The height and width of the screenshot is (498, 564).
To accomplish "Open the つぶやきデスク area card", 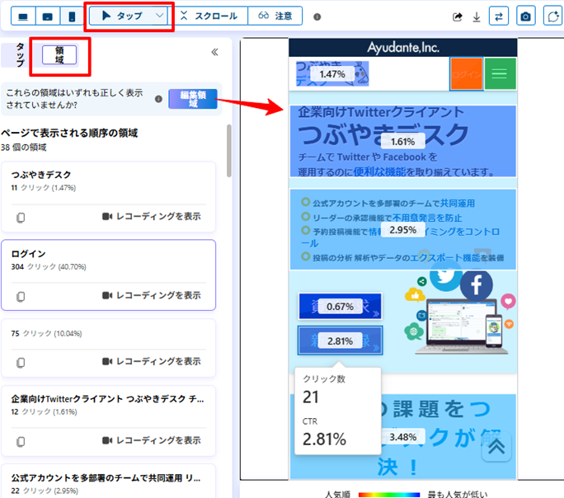I will [x=108, y=196].
